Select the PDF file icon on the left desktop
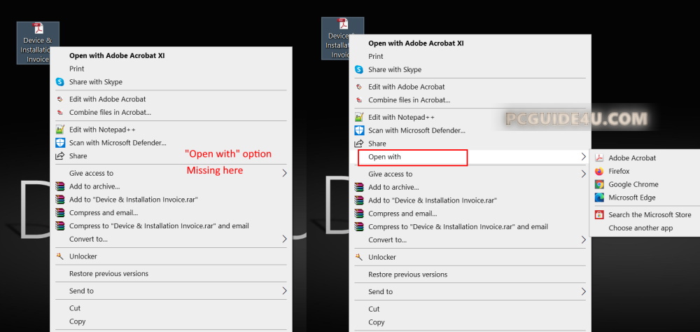 pos(38,28)
